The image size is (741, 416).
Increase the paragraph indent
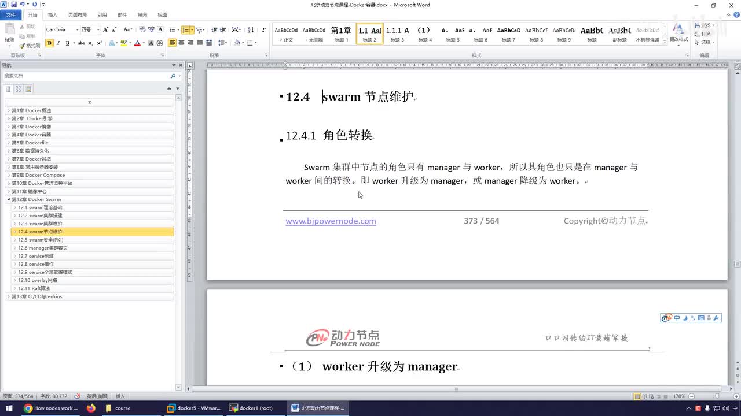(x=223, y=29)
